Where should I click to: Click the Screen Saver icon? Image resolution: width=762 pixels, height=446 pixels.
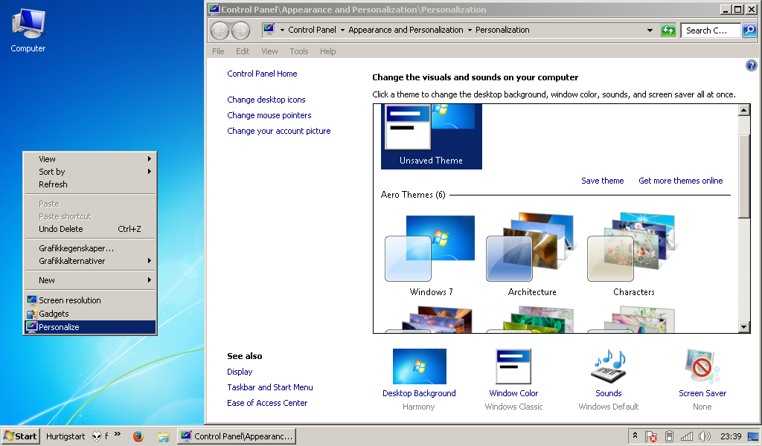[x=702, y=366]
